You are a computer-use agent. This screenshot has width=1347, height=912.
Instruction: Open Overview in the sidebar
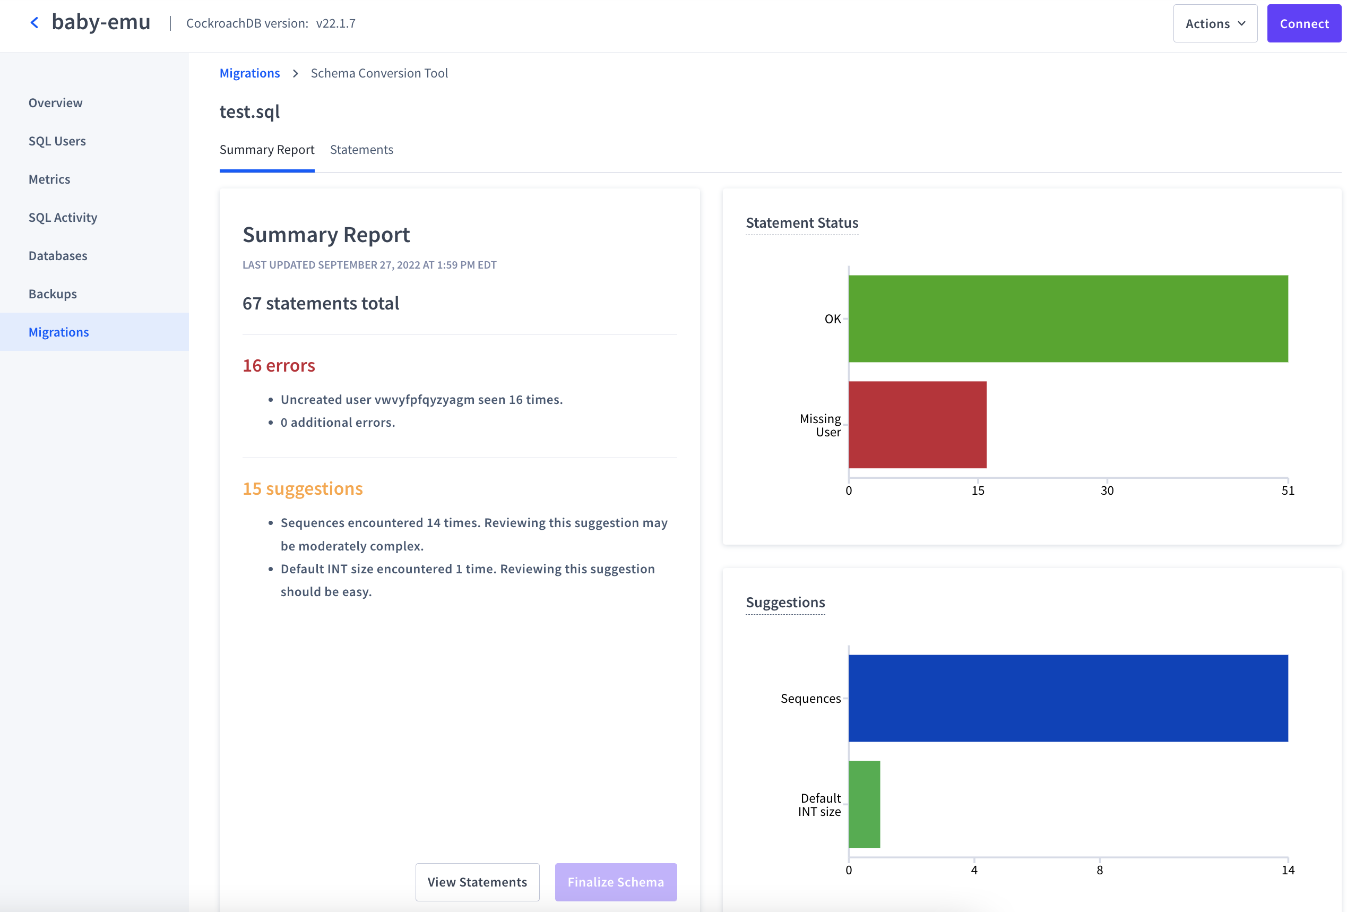click(x=56, y=102)
